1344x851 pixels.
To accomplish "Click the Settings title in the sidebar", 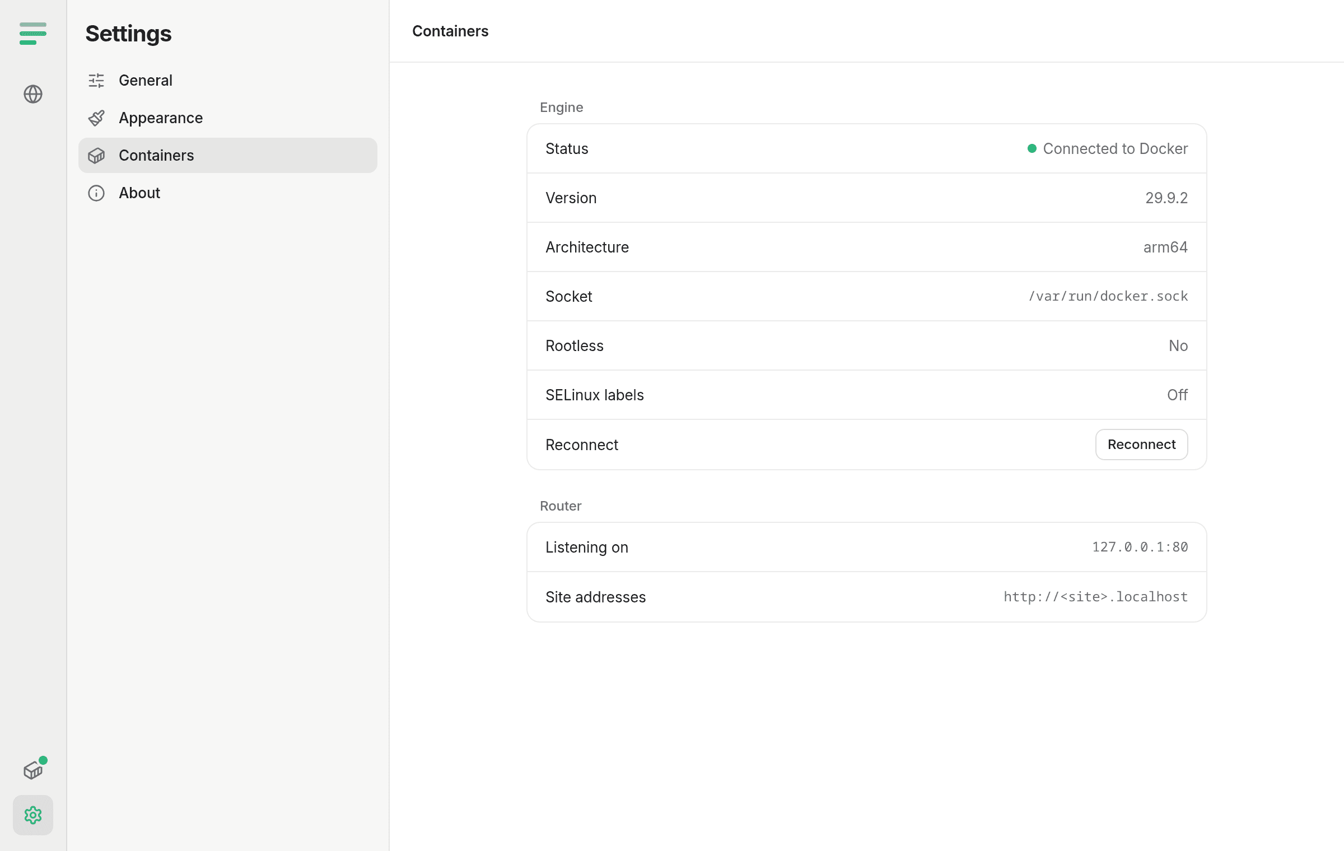I will point(128,34).
